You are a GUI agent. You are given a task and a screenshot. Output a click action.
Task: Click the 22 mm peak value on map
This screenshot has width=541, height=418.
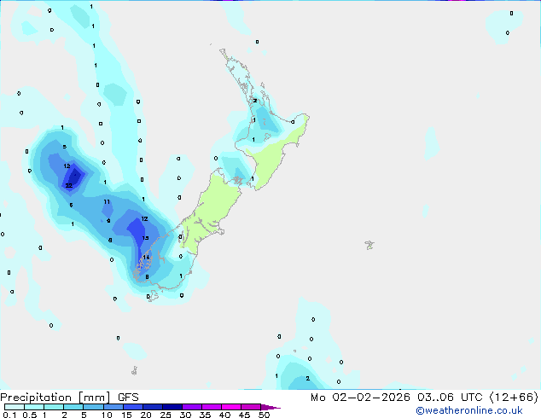(x=68, y=186)
